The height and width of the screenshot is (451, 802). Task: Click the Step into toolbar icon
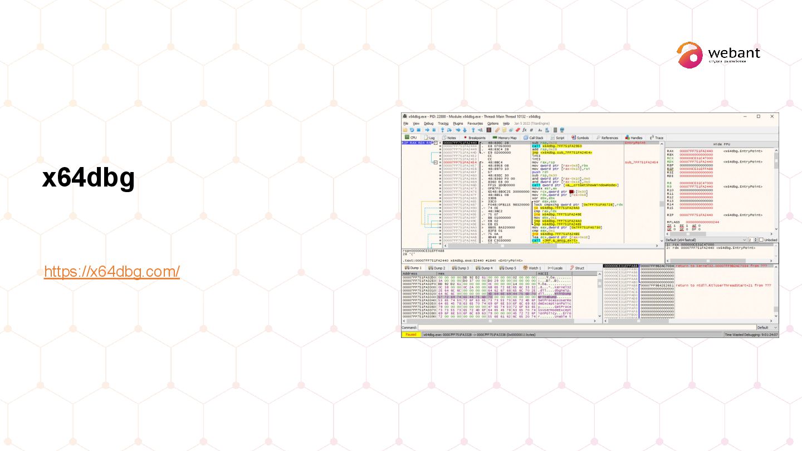pos(443,130)
